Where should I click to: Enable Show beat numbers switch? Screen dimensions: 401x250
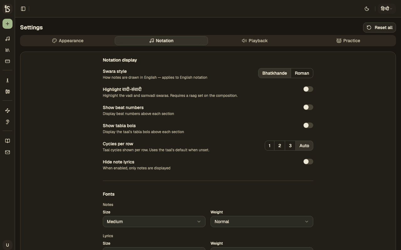[x=308, y=107]
